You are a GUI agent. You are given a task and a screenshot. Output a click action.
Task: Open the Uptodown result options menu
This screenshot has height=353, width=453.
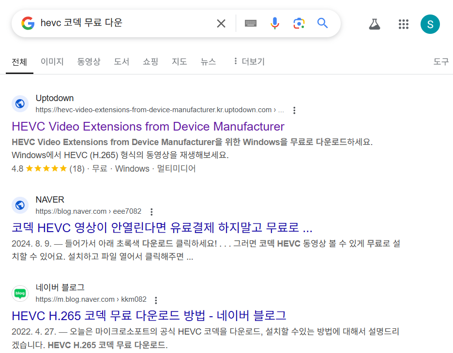[294, 110]
